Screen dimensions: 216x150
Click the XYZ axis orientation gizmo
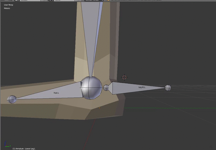pyautogui.click(x=7, y=144)
